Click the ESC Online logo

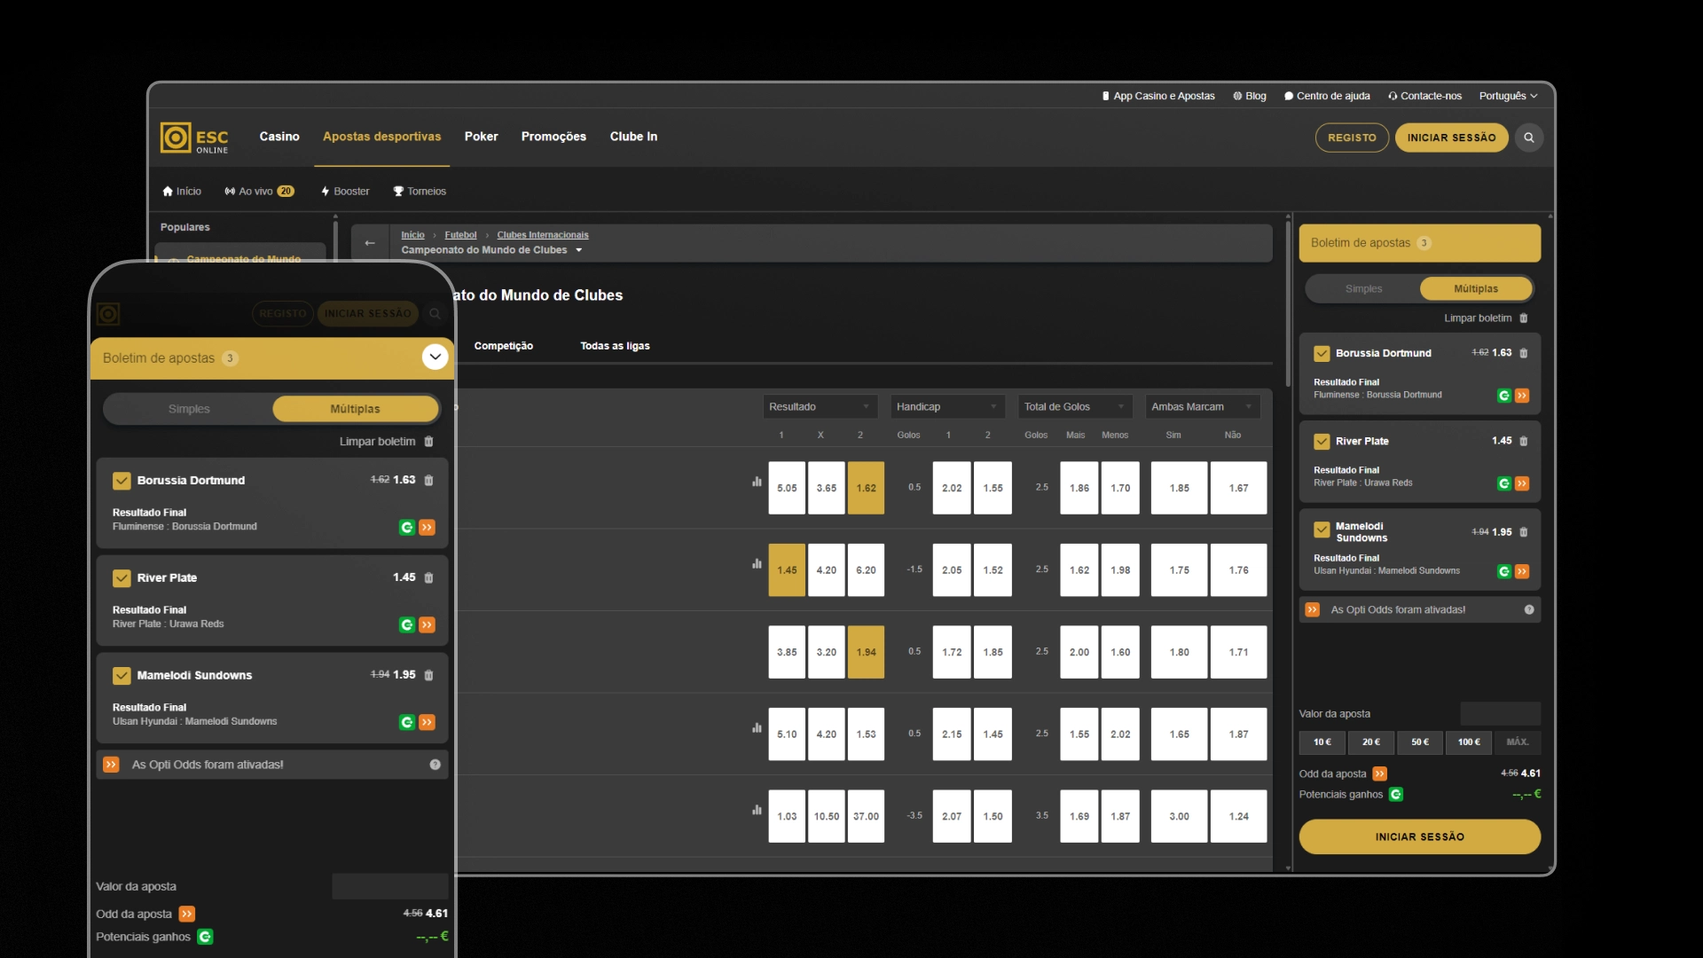194,137
